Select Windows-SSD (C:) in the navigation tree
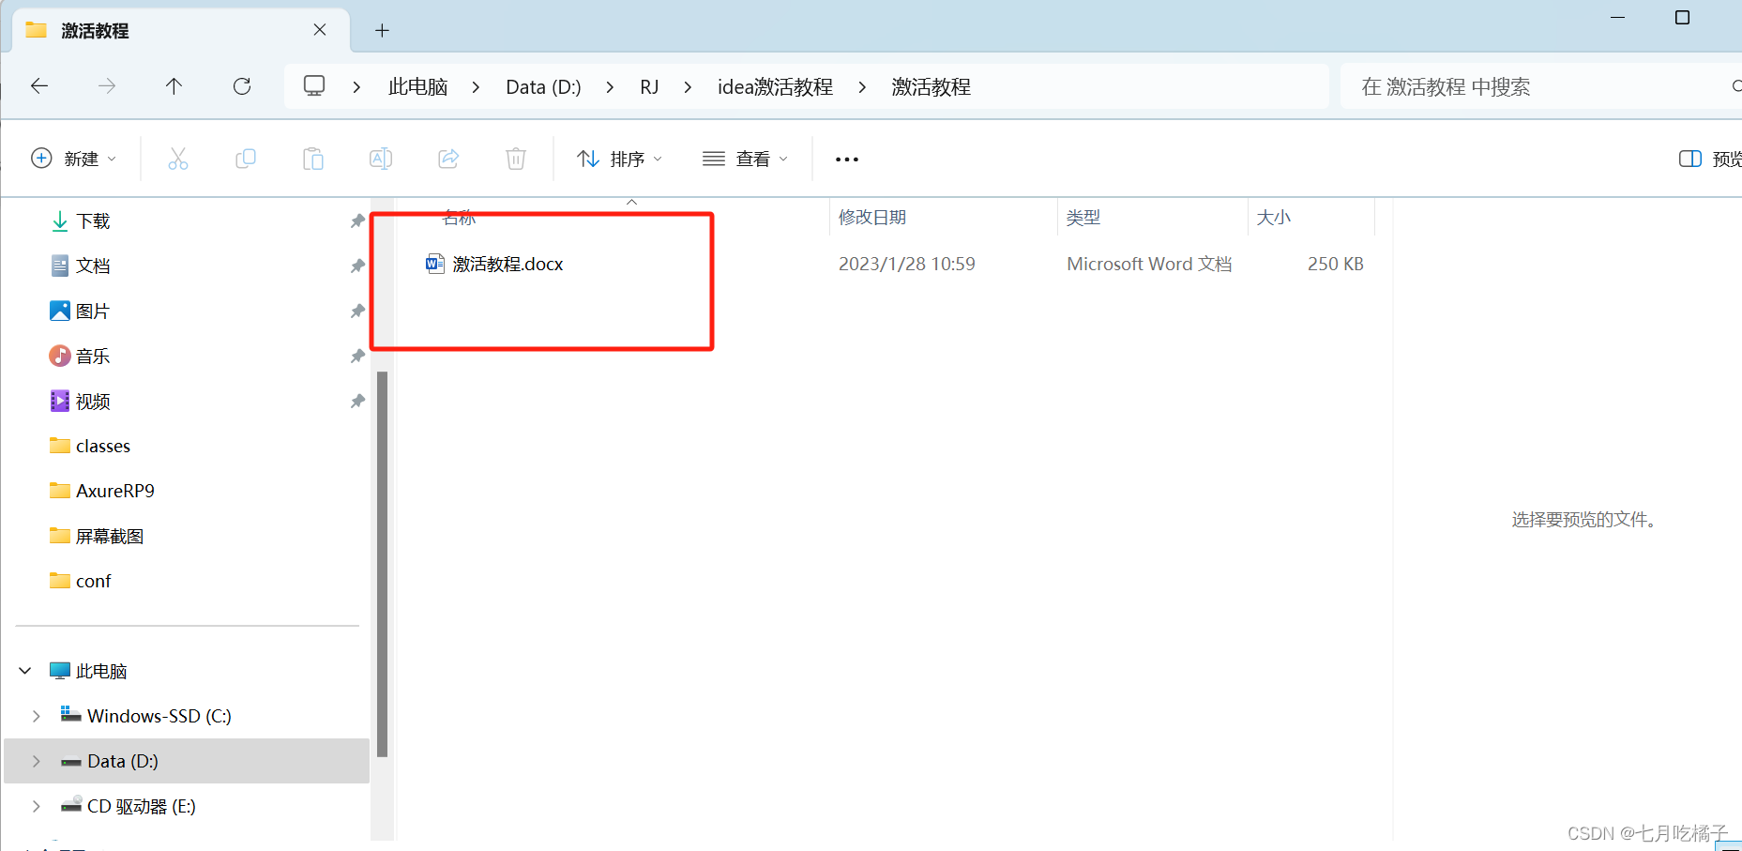The image size is (1742, 851). click(159, 716)
